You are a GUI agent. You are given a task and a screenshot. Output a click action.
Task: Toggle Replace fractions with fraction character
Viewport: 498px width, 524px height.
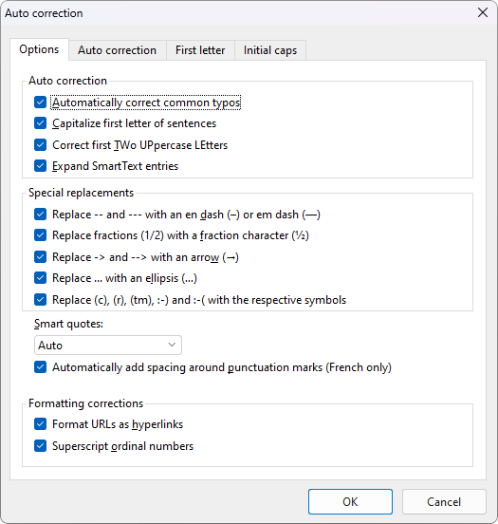pyautogui.click(x=40, y=235)
